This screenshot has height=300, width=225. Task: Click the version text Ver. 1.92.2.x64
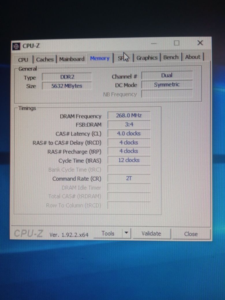click(x=69, y=235)
